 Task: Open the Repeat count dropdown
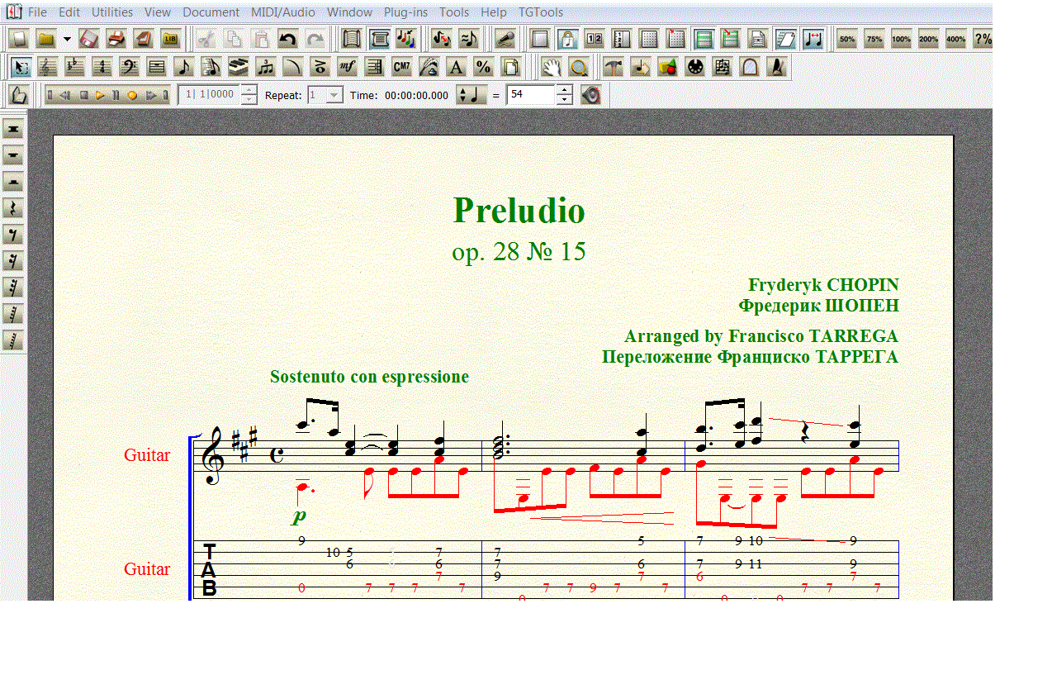click(x=334, y=95)
